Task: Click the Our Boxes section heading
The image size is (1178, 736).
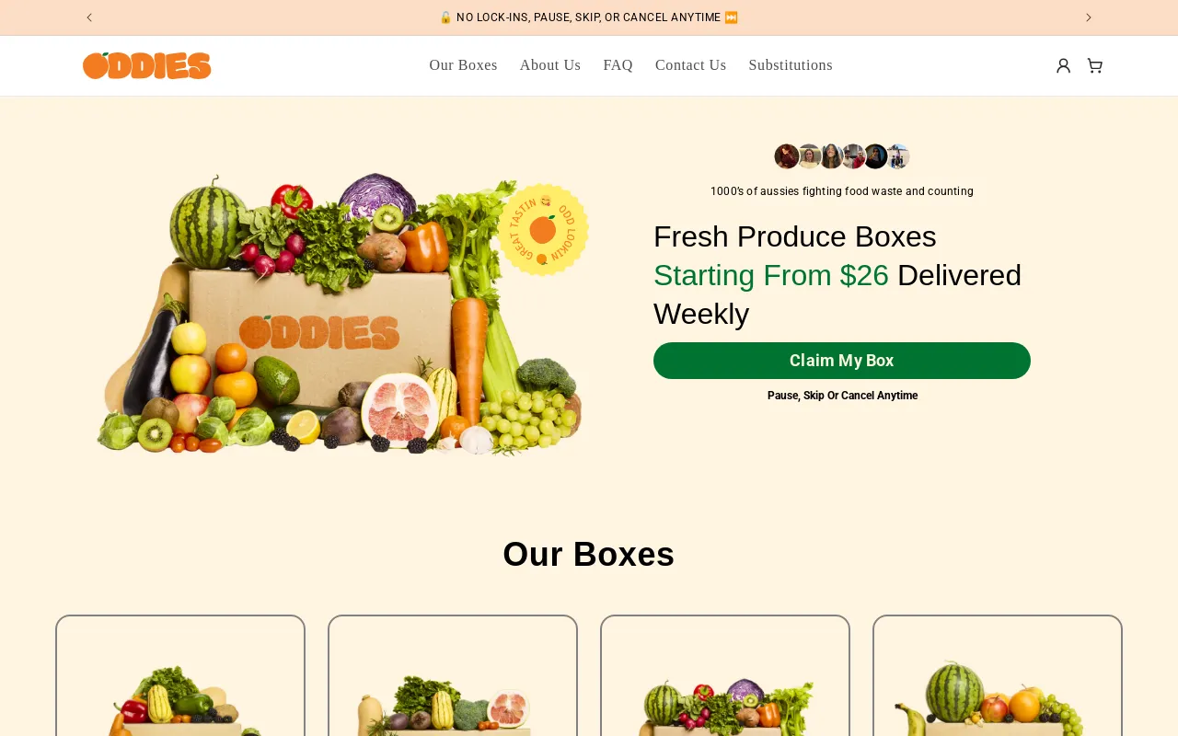Action: click(x=589, y=555)
